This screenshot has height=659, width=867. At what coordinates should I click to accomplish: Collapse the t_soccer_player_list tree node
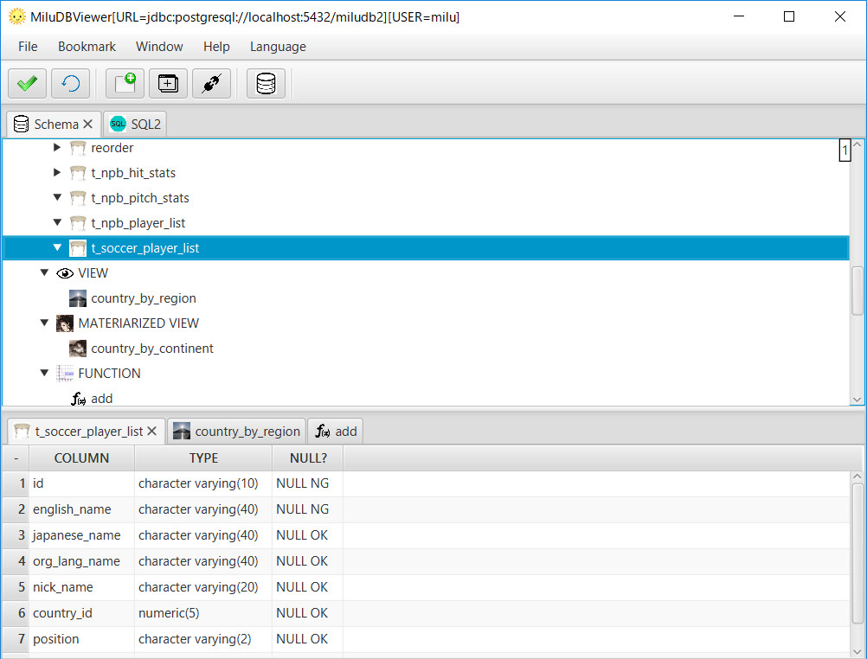coord(57,247)
